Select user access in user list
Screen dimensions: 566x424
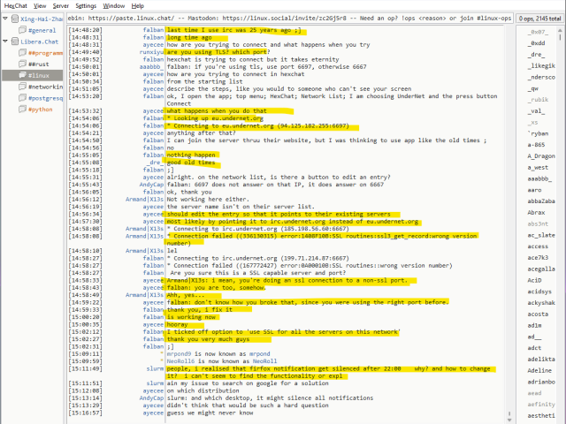tap(538, 246)
